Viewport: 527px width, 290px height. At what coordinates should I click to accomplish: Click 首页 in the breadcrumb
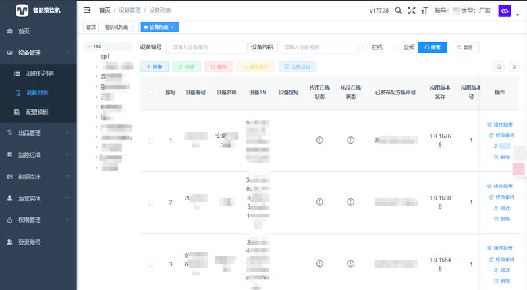[105, 10]
